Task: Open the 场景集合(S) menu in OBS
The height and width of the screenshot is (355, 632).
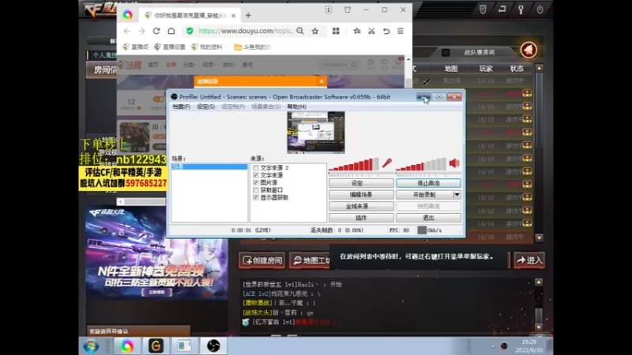Action: pyautogui.click(x=266, y=106)
